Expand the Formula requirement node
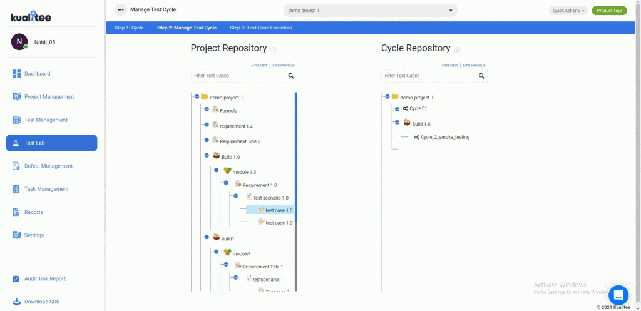641x311 pixels. (207, 109)
